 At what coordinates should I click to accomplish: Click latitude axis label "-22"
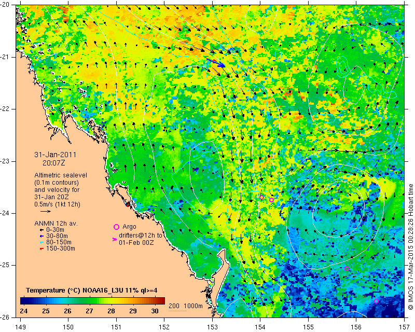point(5,109)
